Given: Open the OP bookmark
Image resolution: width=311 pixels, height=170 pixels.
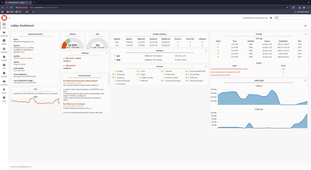Looking at the screenshot, I should coord(25,12).
